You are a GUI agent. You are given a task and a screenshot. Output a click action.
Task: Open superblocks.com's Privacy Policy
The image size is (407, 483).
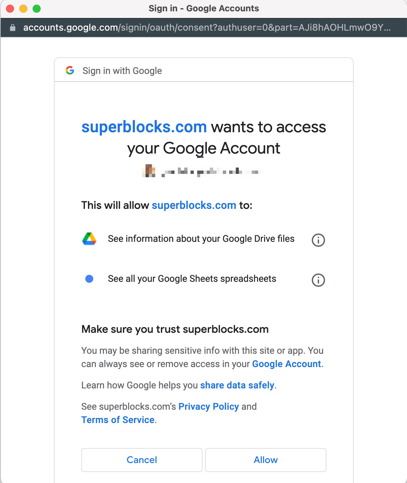208,406
